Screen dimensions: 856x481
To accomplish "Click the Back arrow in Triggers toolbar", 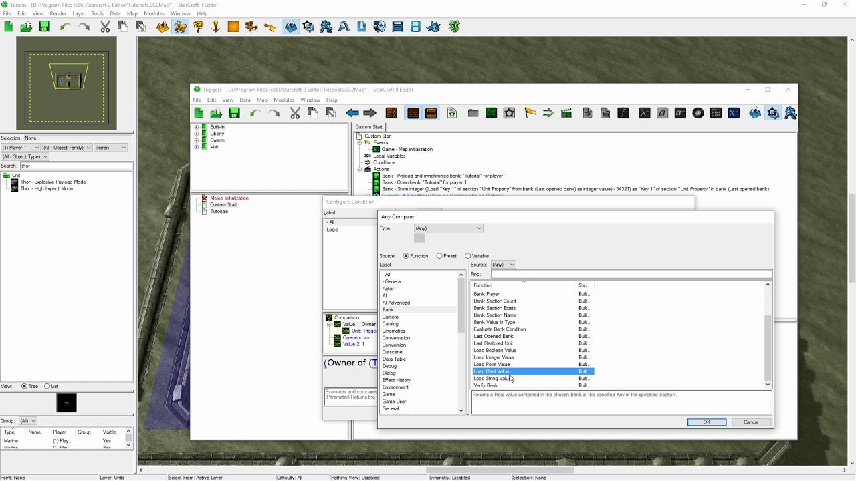I will [x=352, y=113].
